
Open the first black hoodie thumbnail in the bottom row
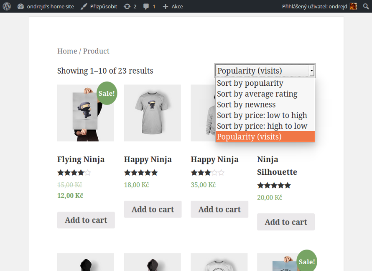[86, 262]
